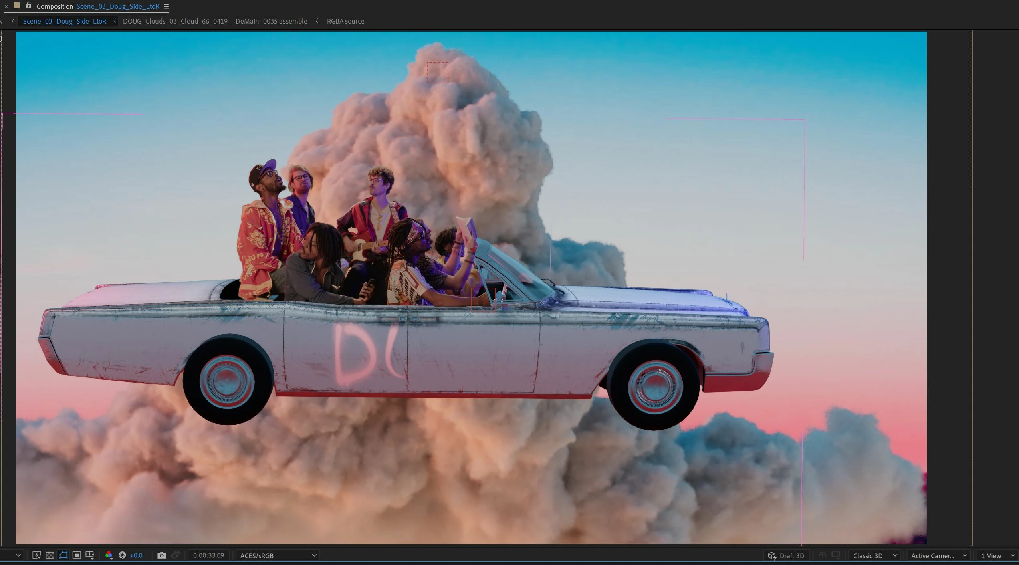Toggle mask and shape path visibility

click(x=63, y=555)
